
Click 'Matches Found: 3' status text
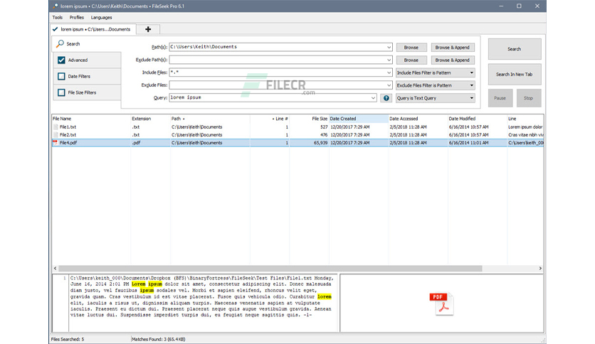(x=159, y=340)
